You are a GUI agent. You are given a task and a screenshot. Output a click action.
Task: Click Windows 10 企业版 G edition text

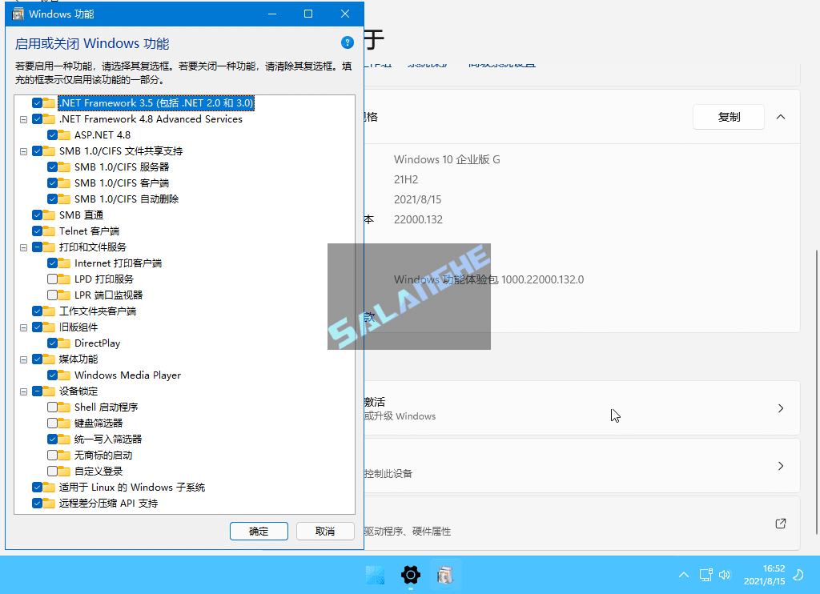tap(447, 159)
